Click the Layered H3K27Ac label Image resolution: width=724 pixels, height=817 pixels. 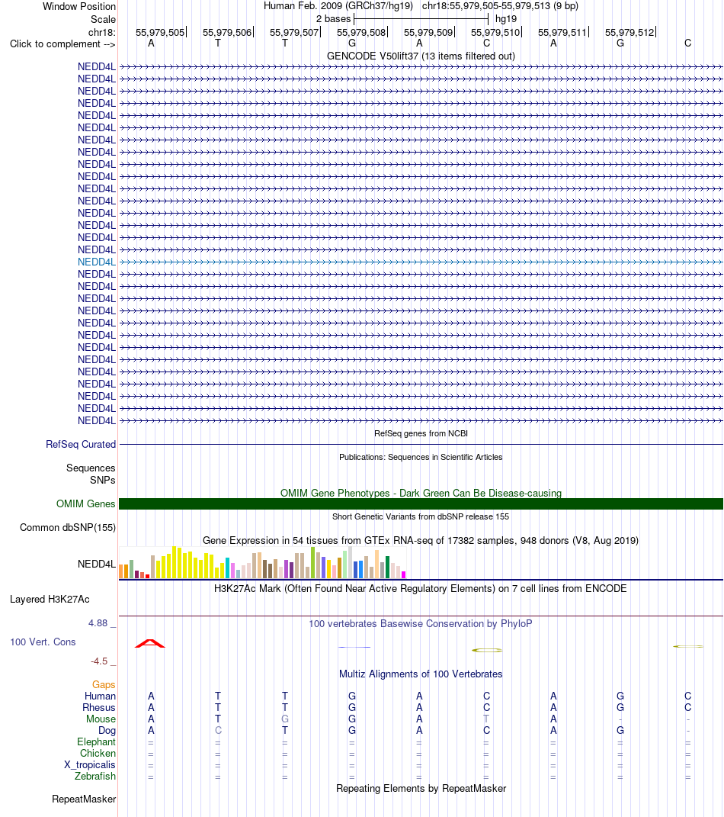coord(50,599)
